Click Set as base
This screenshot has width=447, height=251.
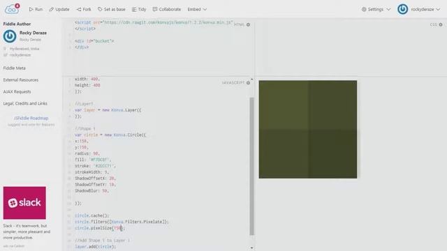pyautogui.click(x=112, y=9)
